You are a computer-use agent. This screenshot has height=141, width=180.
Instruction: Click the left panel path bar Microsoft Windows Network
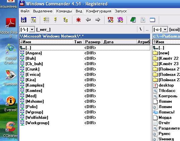(85, 36)
